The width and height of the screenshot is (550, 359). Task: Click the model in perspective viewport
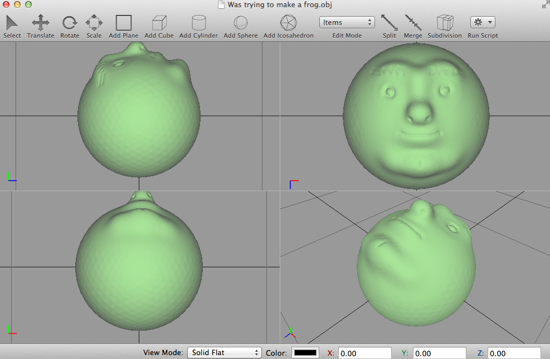[x=416, y=263]
